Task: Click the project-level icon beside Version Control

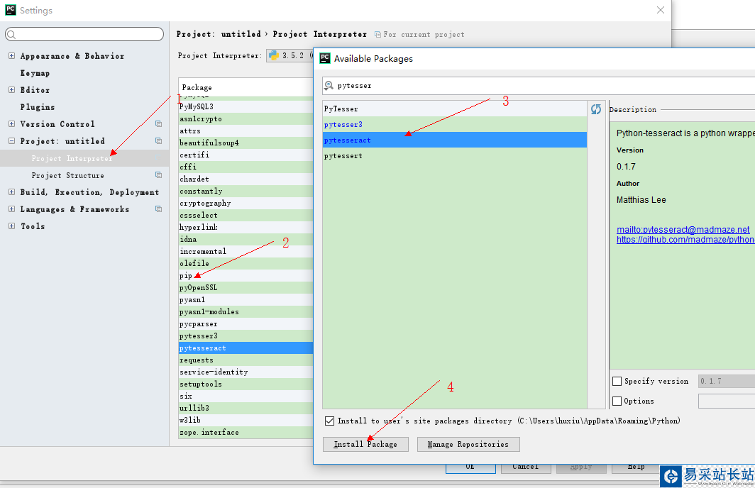Action: (158, 123)
